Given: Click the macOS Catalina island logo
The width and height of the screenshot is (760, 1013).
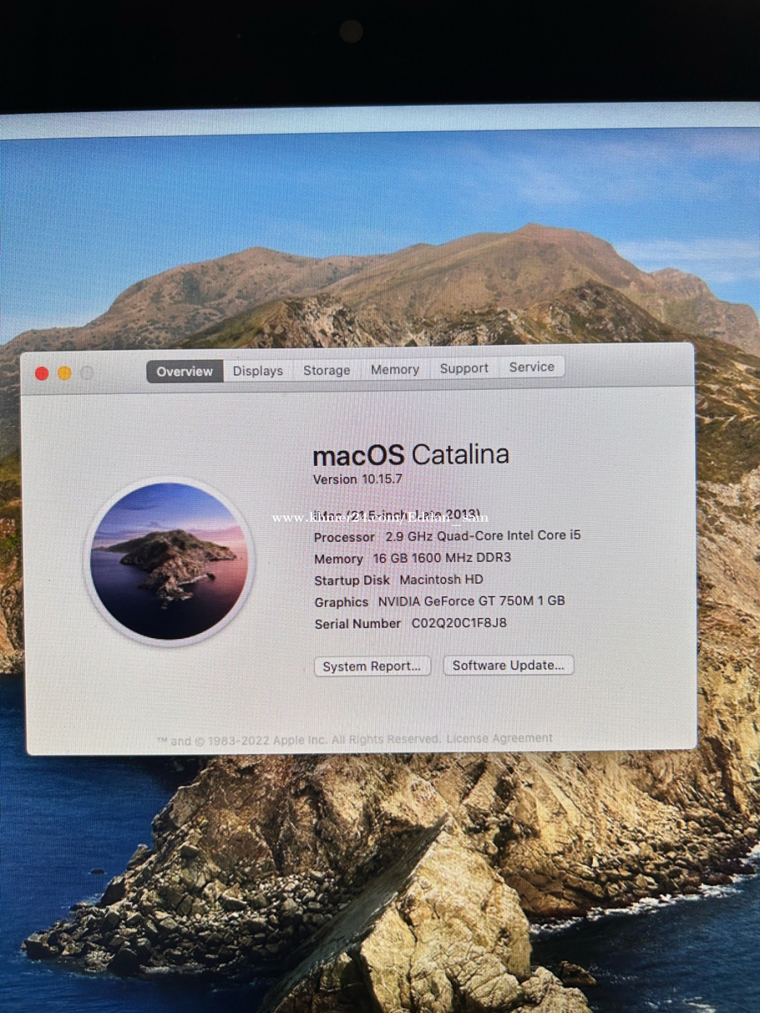Looking at the screenshot, I should click(x=170, y=561).
